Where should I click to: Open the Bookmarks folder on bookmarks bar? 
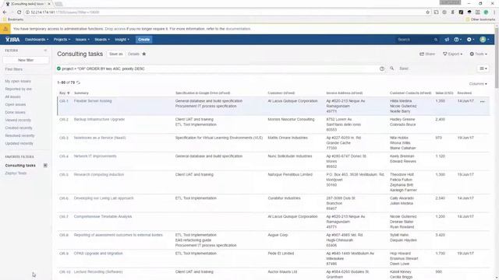click(13, 19)
